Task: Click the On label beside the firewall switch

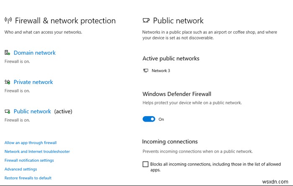Action: click(x=161, y=119)
